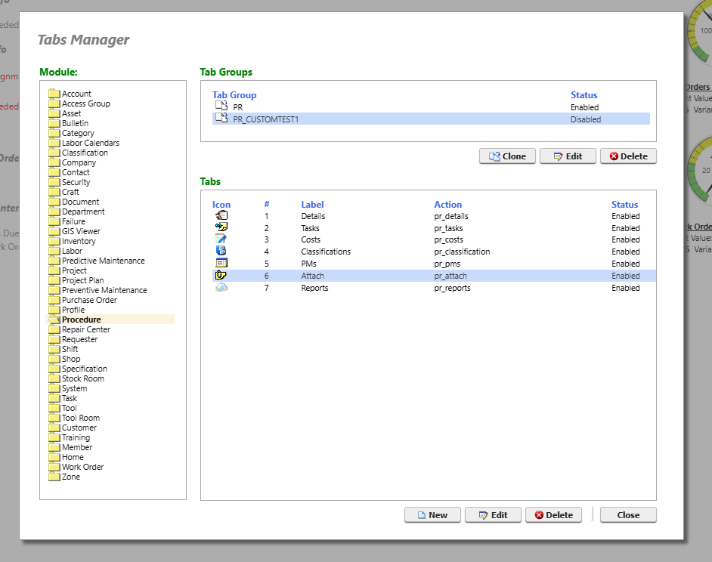
Task: Select the Access Group module
Action: (86, 103)
